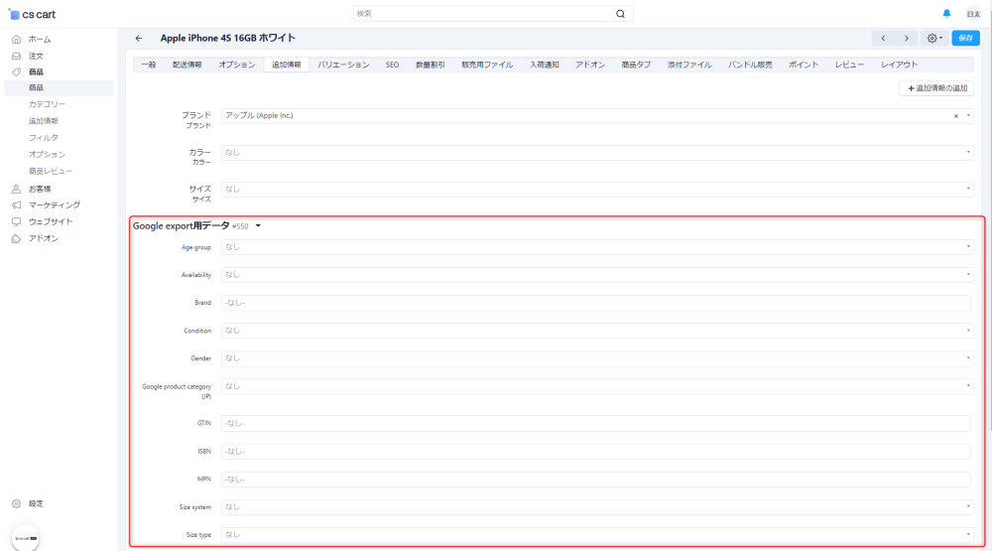Image resolution: width=992 pixels, height=551 pixels.
Task: Switch to the 入荷通知 tab
Action: click(x=544, y=65)
